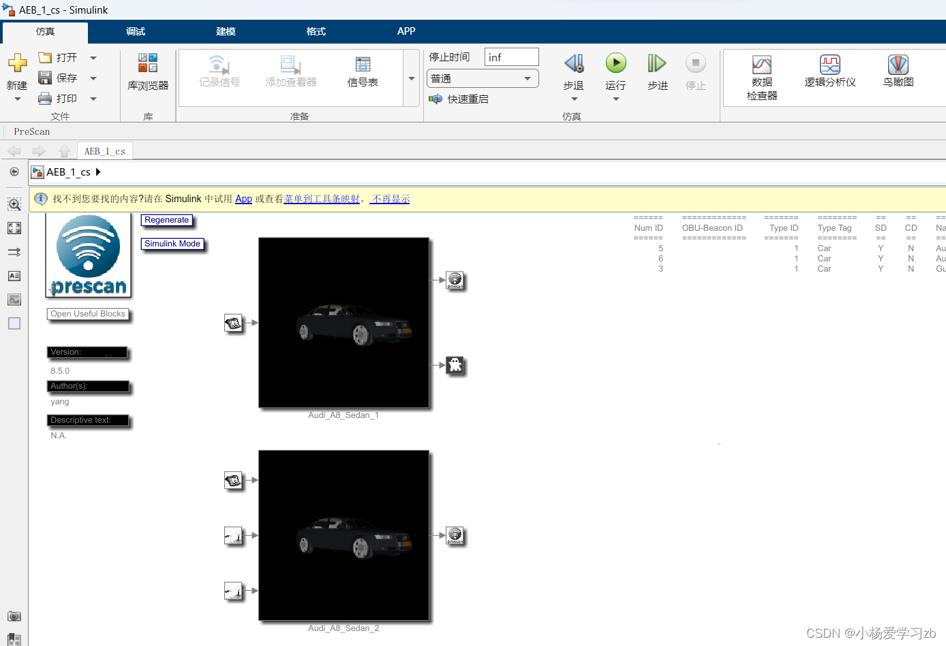Open 菜单到工具条映射 link
Image resolution: width=946 pixels, height=646 pixels.
coord(322,199)
